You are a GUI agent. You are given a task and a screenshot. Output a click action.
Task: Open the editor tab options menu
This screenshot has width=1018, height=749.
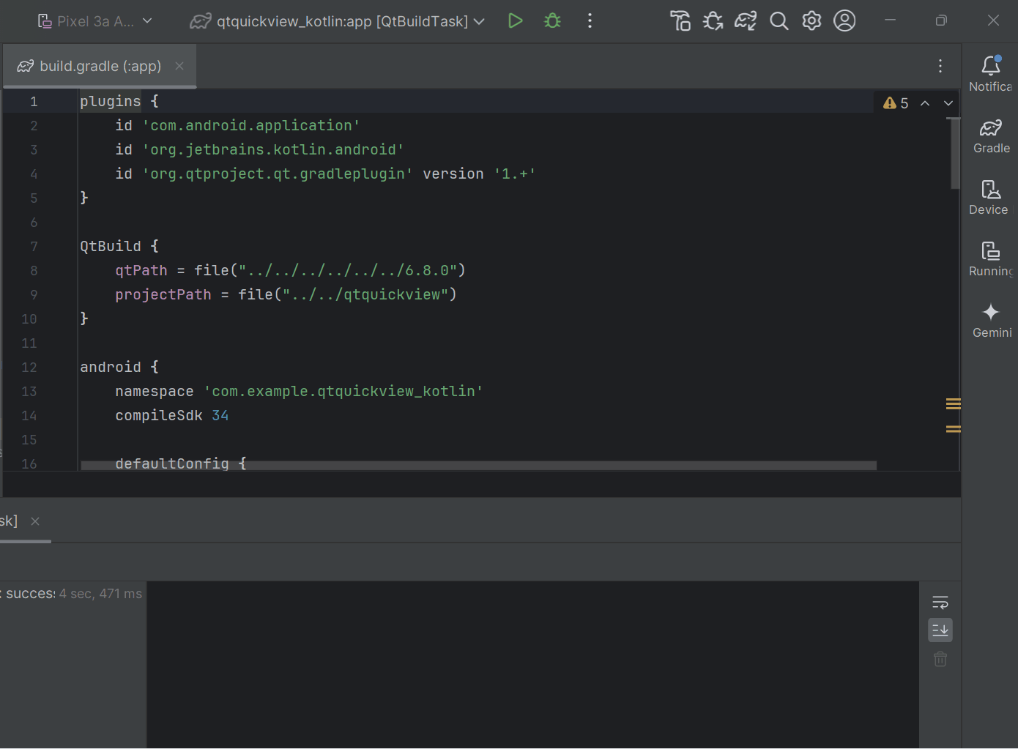tap(940, 66)
